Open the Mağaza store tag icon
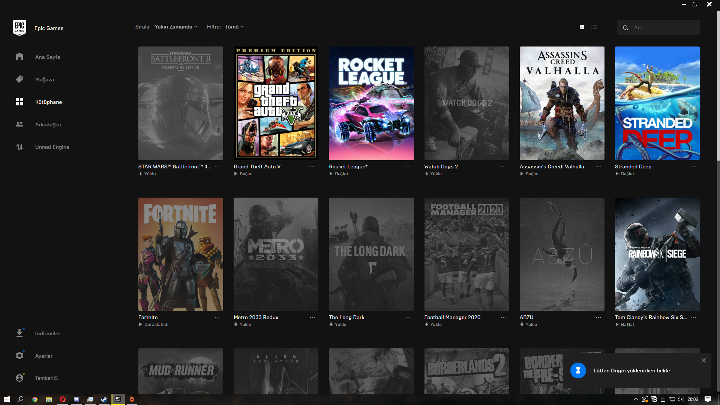720x405 pixels. 19,79
